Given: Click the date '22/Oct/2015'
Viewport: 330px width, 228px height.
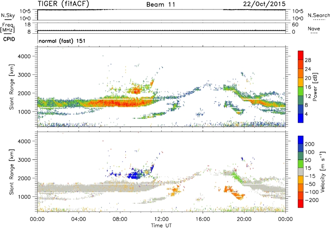Looking at the screenshot, I should pos(264,4).
